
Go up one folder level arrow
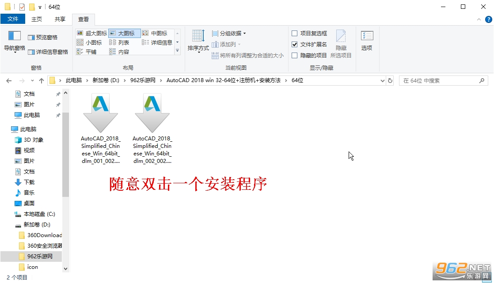(41, 81)
